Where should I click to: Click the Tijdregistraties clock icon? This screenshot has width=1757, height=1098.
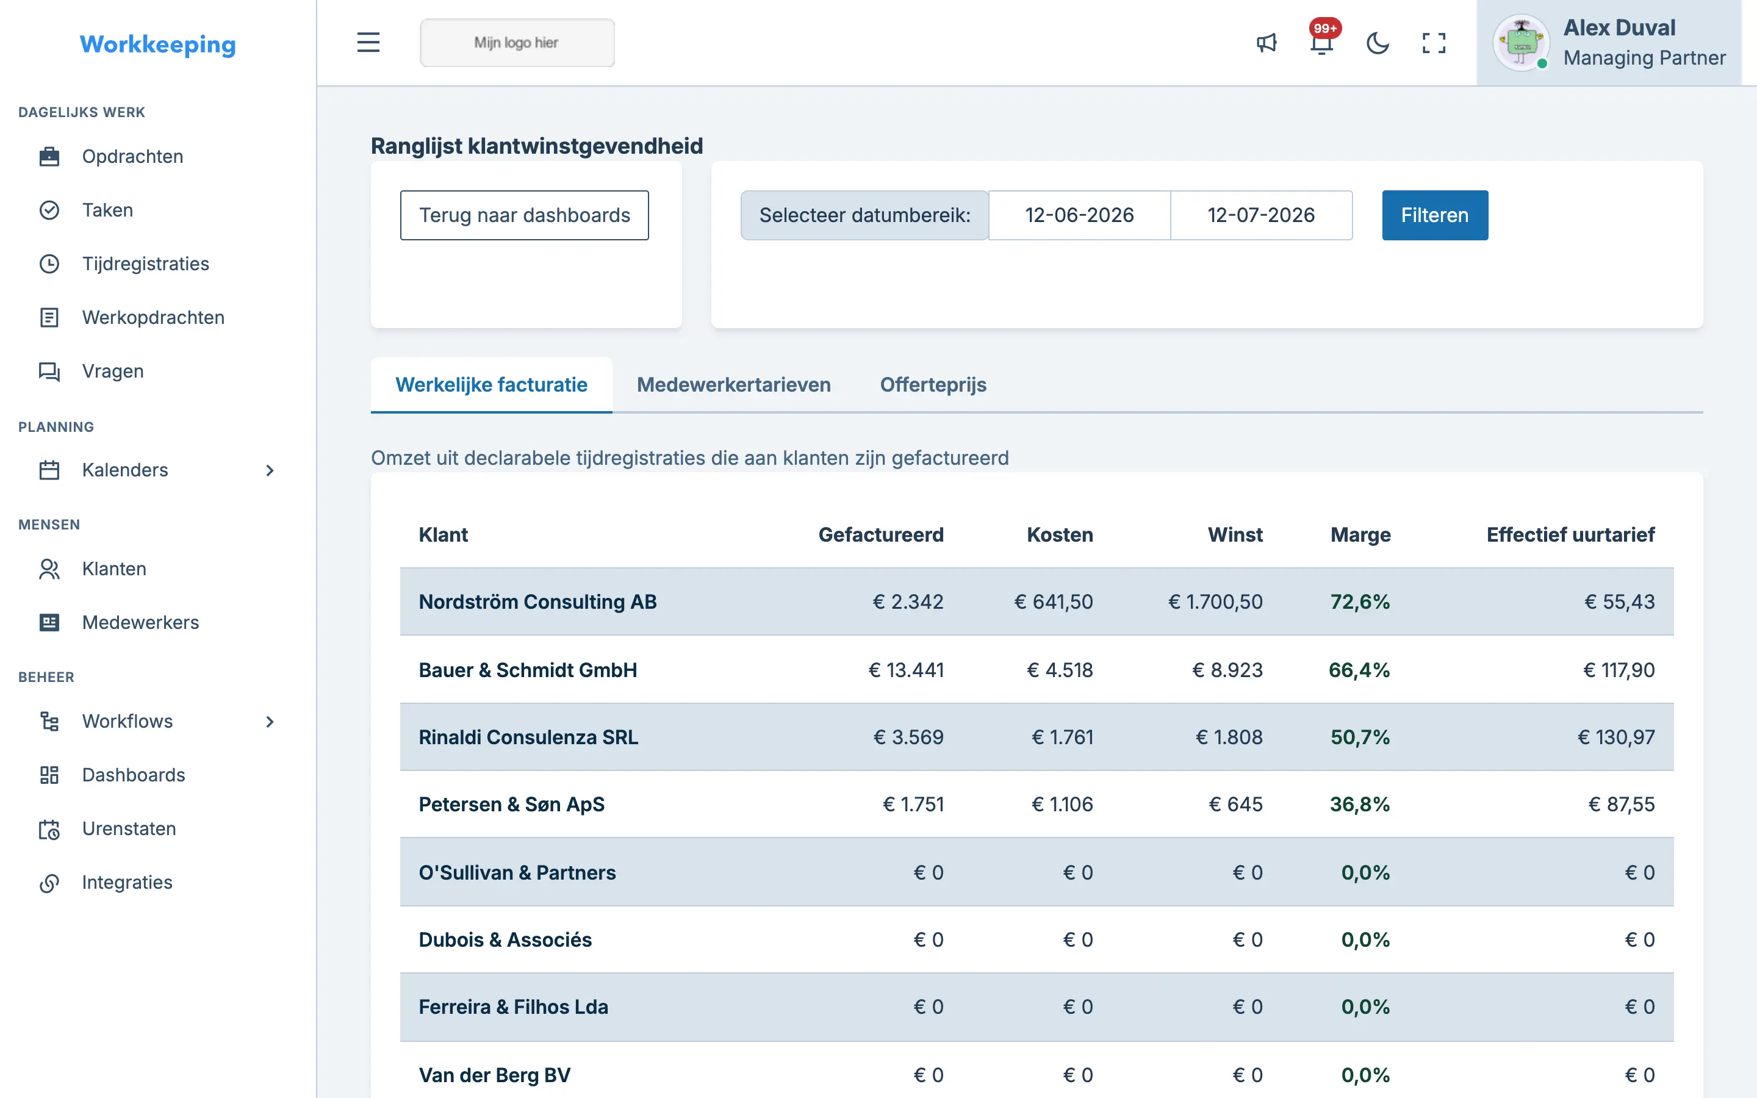pyautogui.click(x=49, y=264)
